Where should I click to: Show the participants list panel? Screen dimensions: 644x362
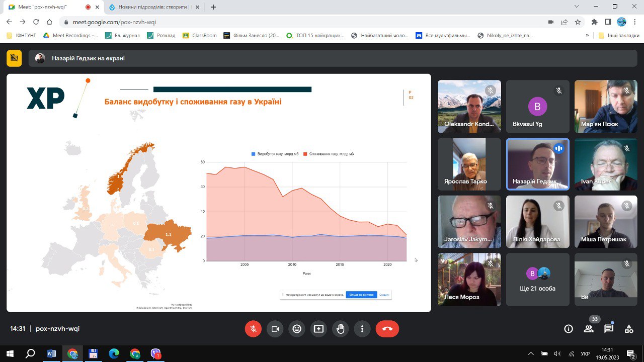[x=589, y=329]
